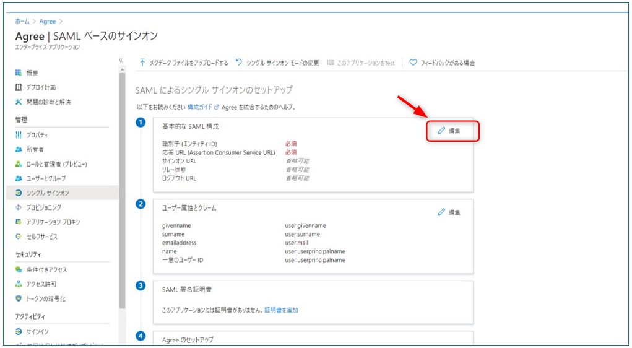
Task: Click 応答 URL (Assertion Consumer Service URL) text
Action: (219, 152)
